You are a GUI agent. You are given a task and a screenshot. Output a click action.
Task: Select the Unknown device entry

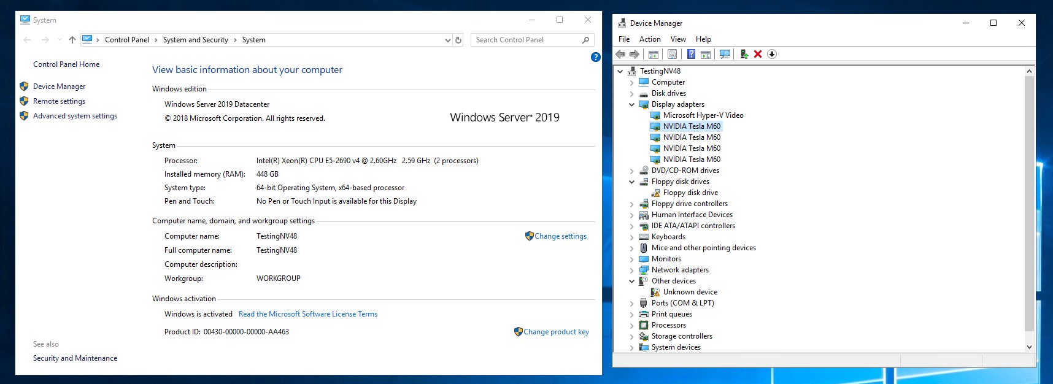tap(690, 292)
